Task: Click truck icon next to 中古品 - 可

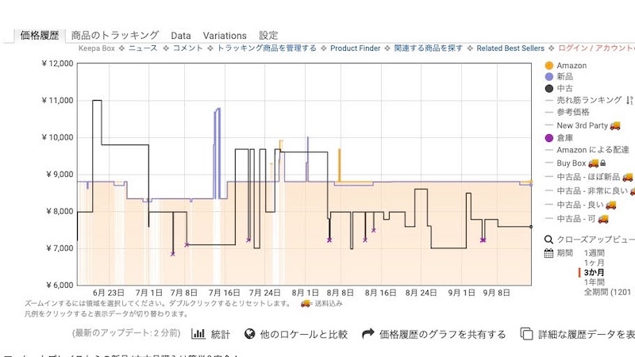Action: tap(603, 219)
